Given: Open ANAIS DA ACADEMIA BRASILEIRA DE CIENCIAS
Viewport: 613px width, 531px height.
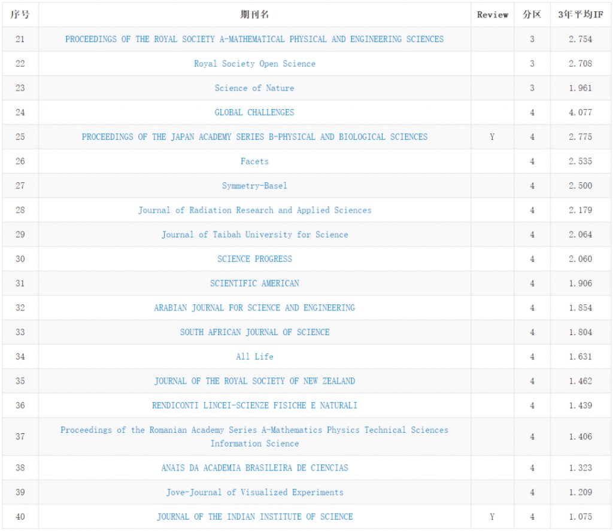Looking at the screenshot, I should point(254,468).
